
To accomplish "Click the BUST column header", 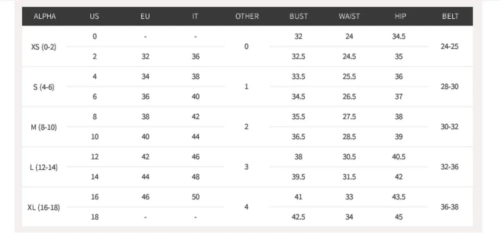I will click(x=298, y=16).
